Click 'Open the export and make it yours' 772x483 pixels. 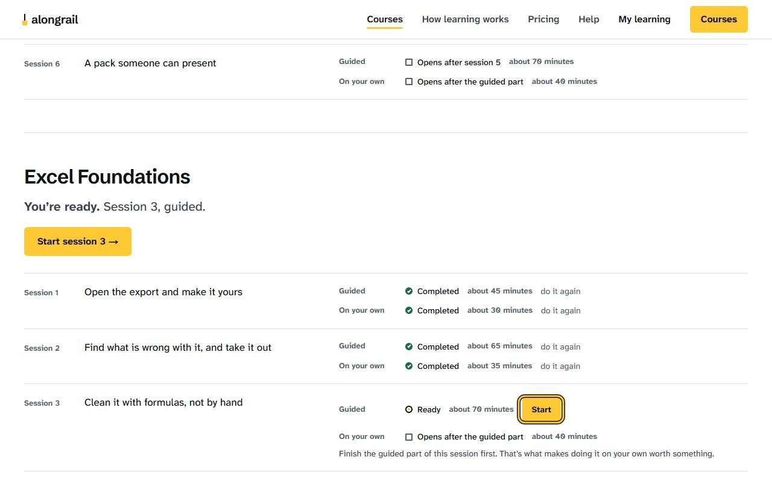pyautogui.click(x=163, y=292)
